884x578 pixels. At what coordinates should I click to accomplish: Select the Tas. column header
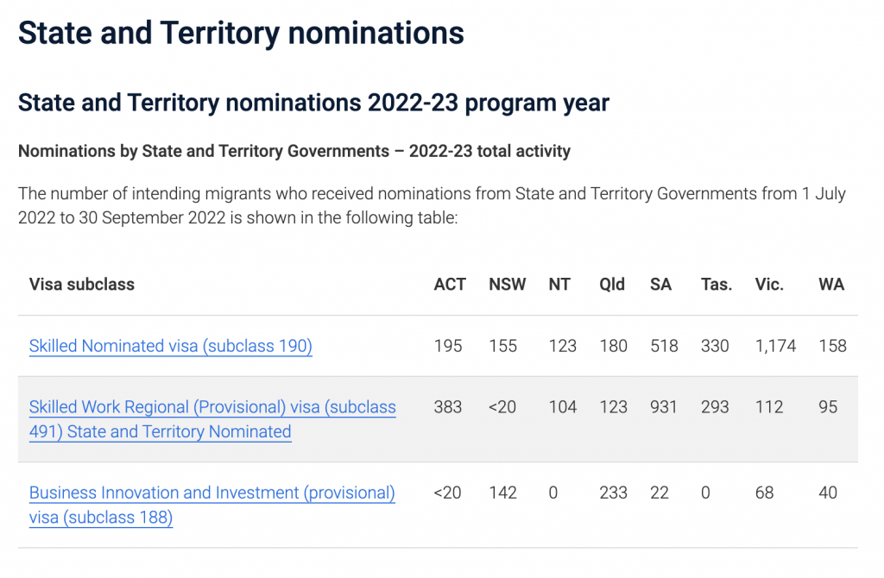click(717, 284)
